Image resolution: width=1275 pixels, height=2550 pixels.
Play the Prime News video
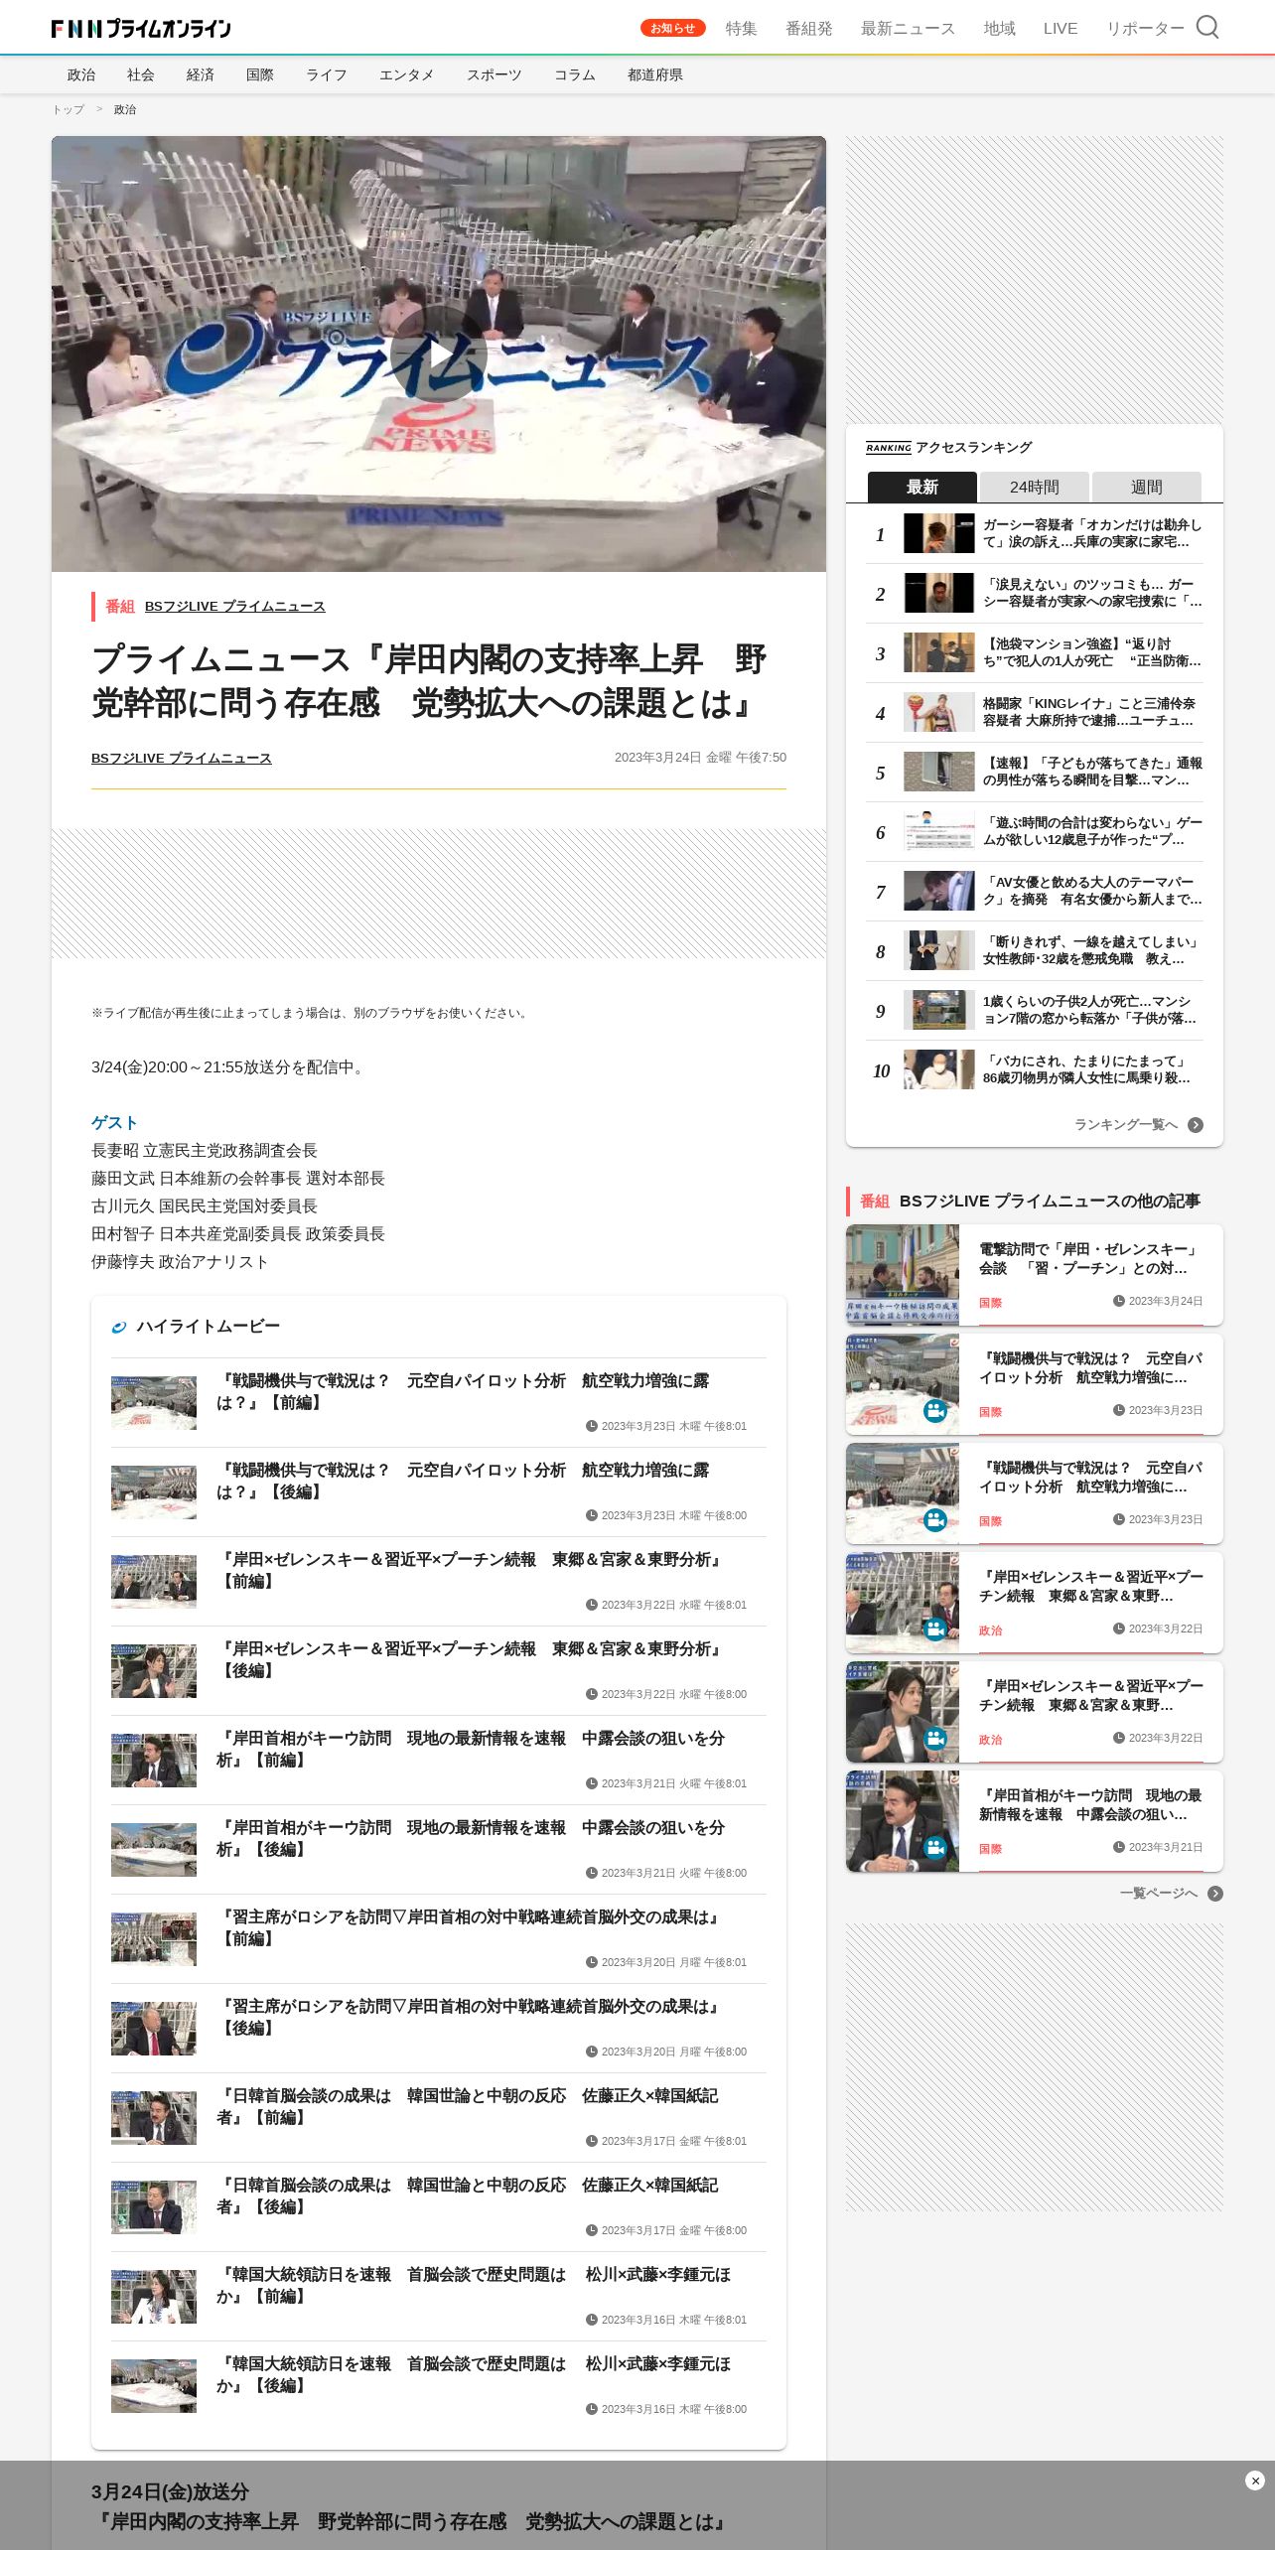tap(438, 354)
